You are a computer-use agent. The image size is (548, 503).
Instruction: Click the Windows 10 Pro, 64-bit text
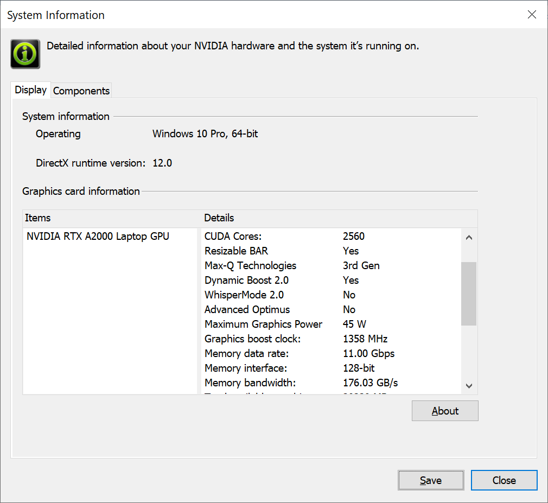point(205,134)
